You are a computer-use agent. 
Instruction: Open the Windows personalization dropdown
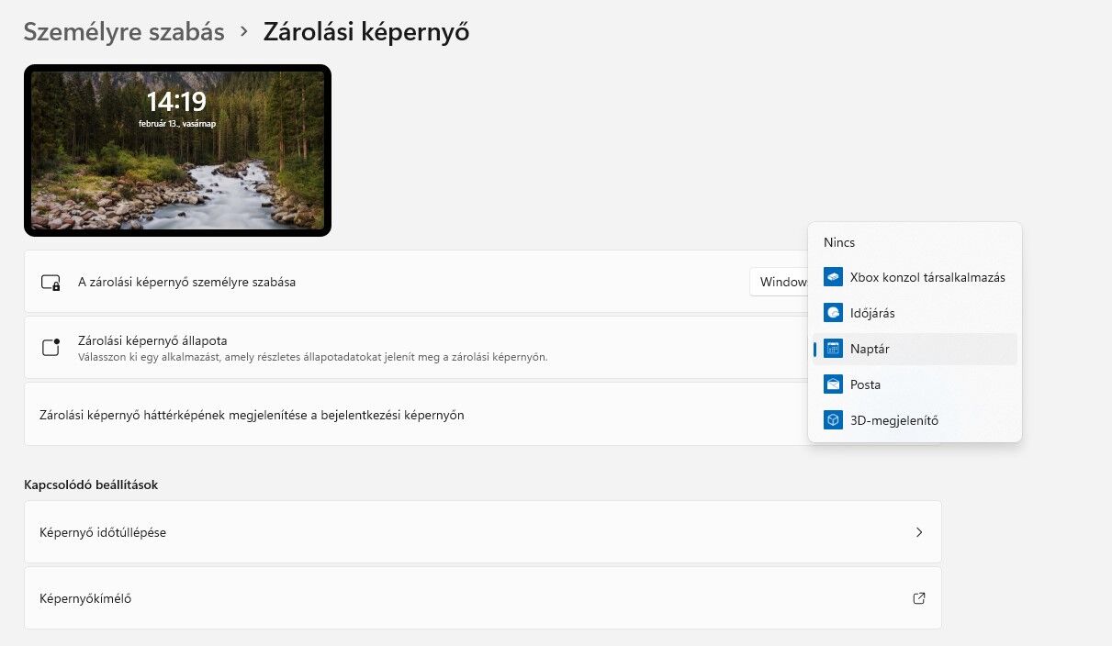780,282
